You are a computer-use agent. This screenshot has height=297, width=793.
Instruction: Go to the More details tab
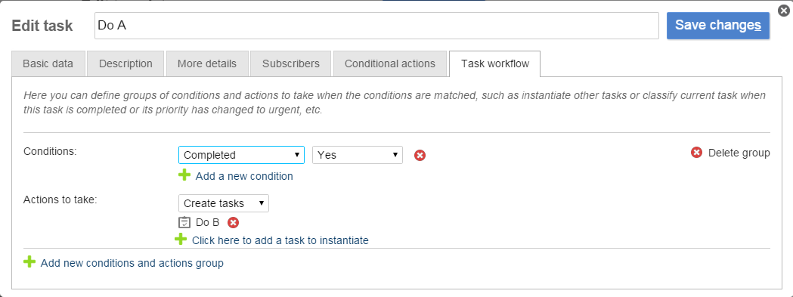pos(207,63)
